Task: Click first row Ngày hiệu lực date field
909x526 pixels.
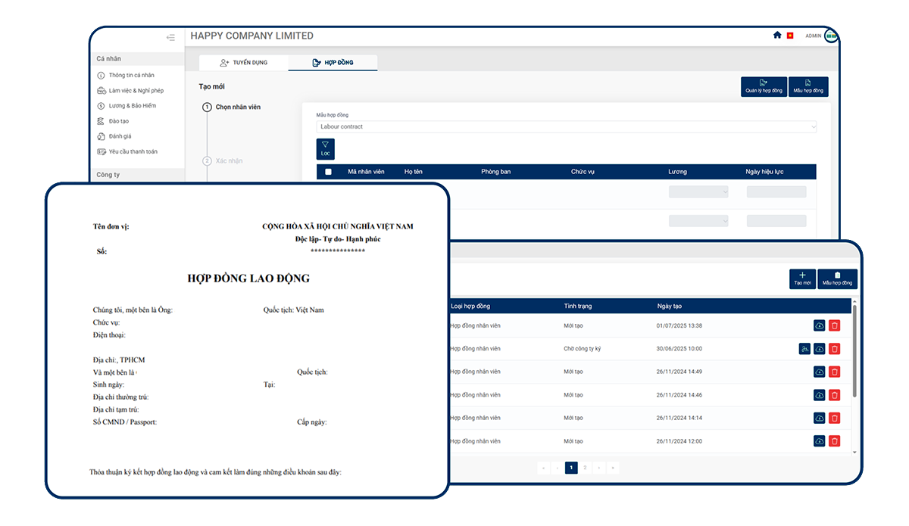Action: pyautogui.click(x=776, y=192)
